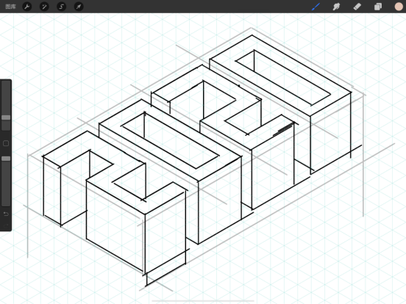Open the Layers panel

pyautogui.click(x=378, y=7)
